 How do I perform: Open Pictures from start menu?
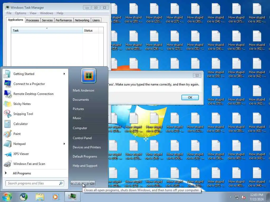(x=78, y=109)
